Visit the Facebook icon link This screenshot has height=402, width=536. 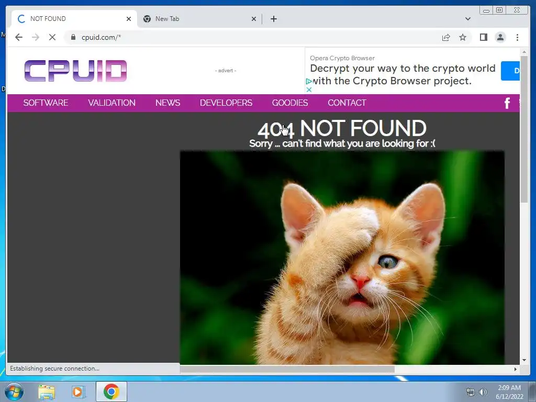[x=507, y=103]
